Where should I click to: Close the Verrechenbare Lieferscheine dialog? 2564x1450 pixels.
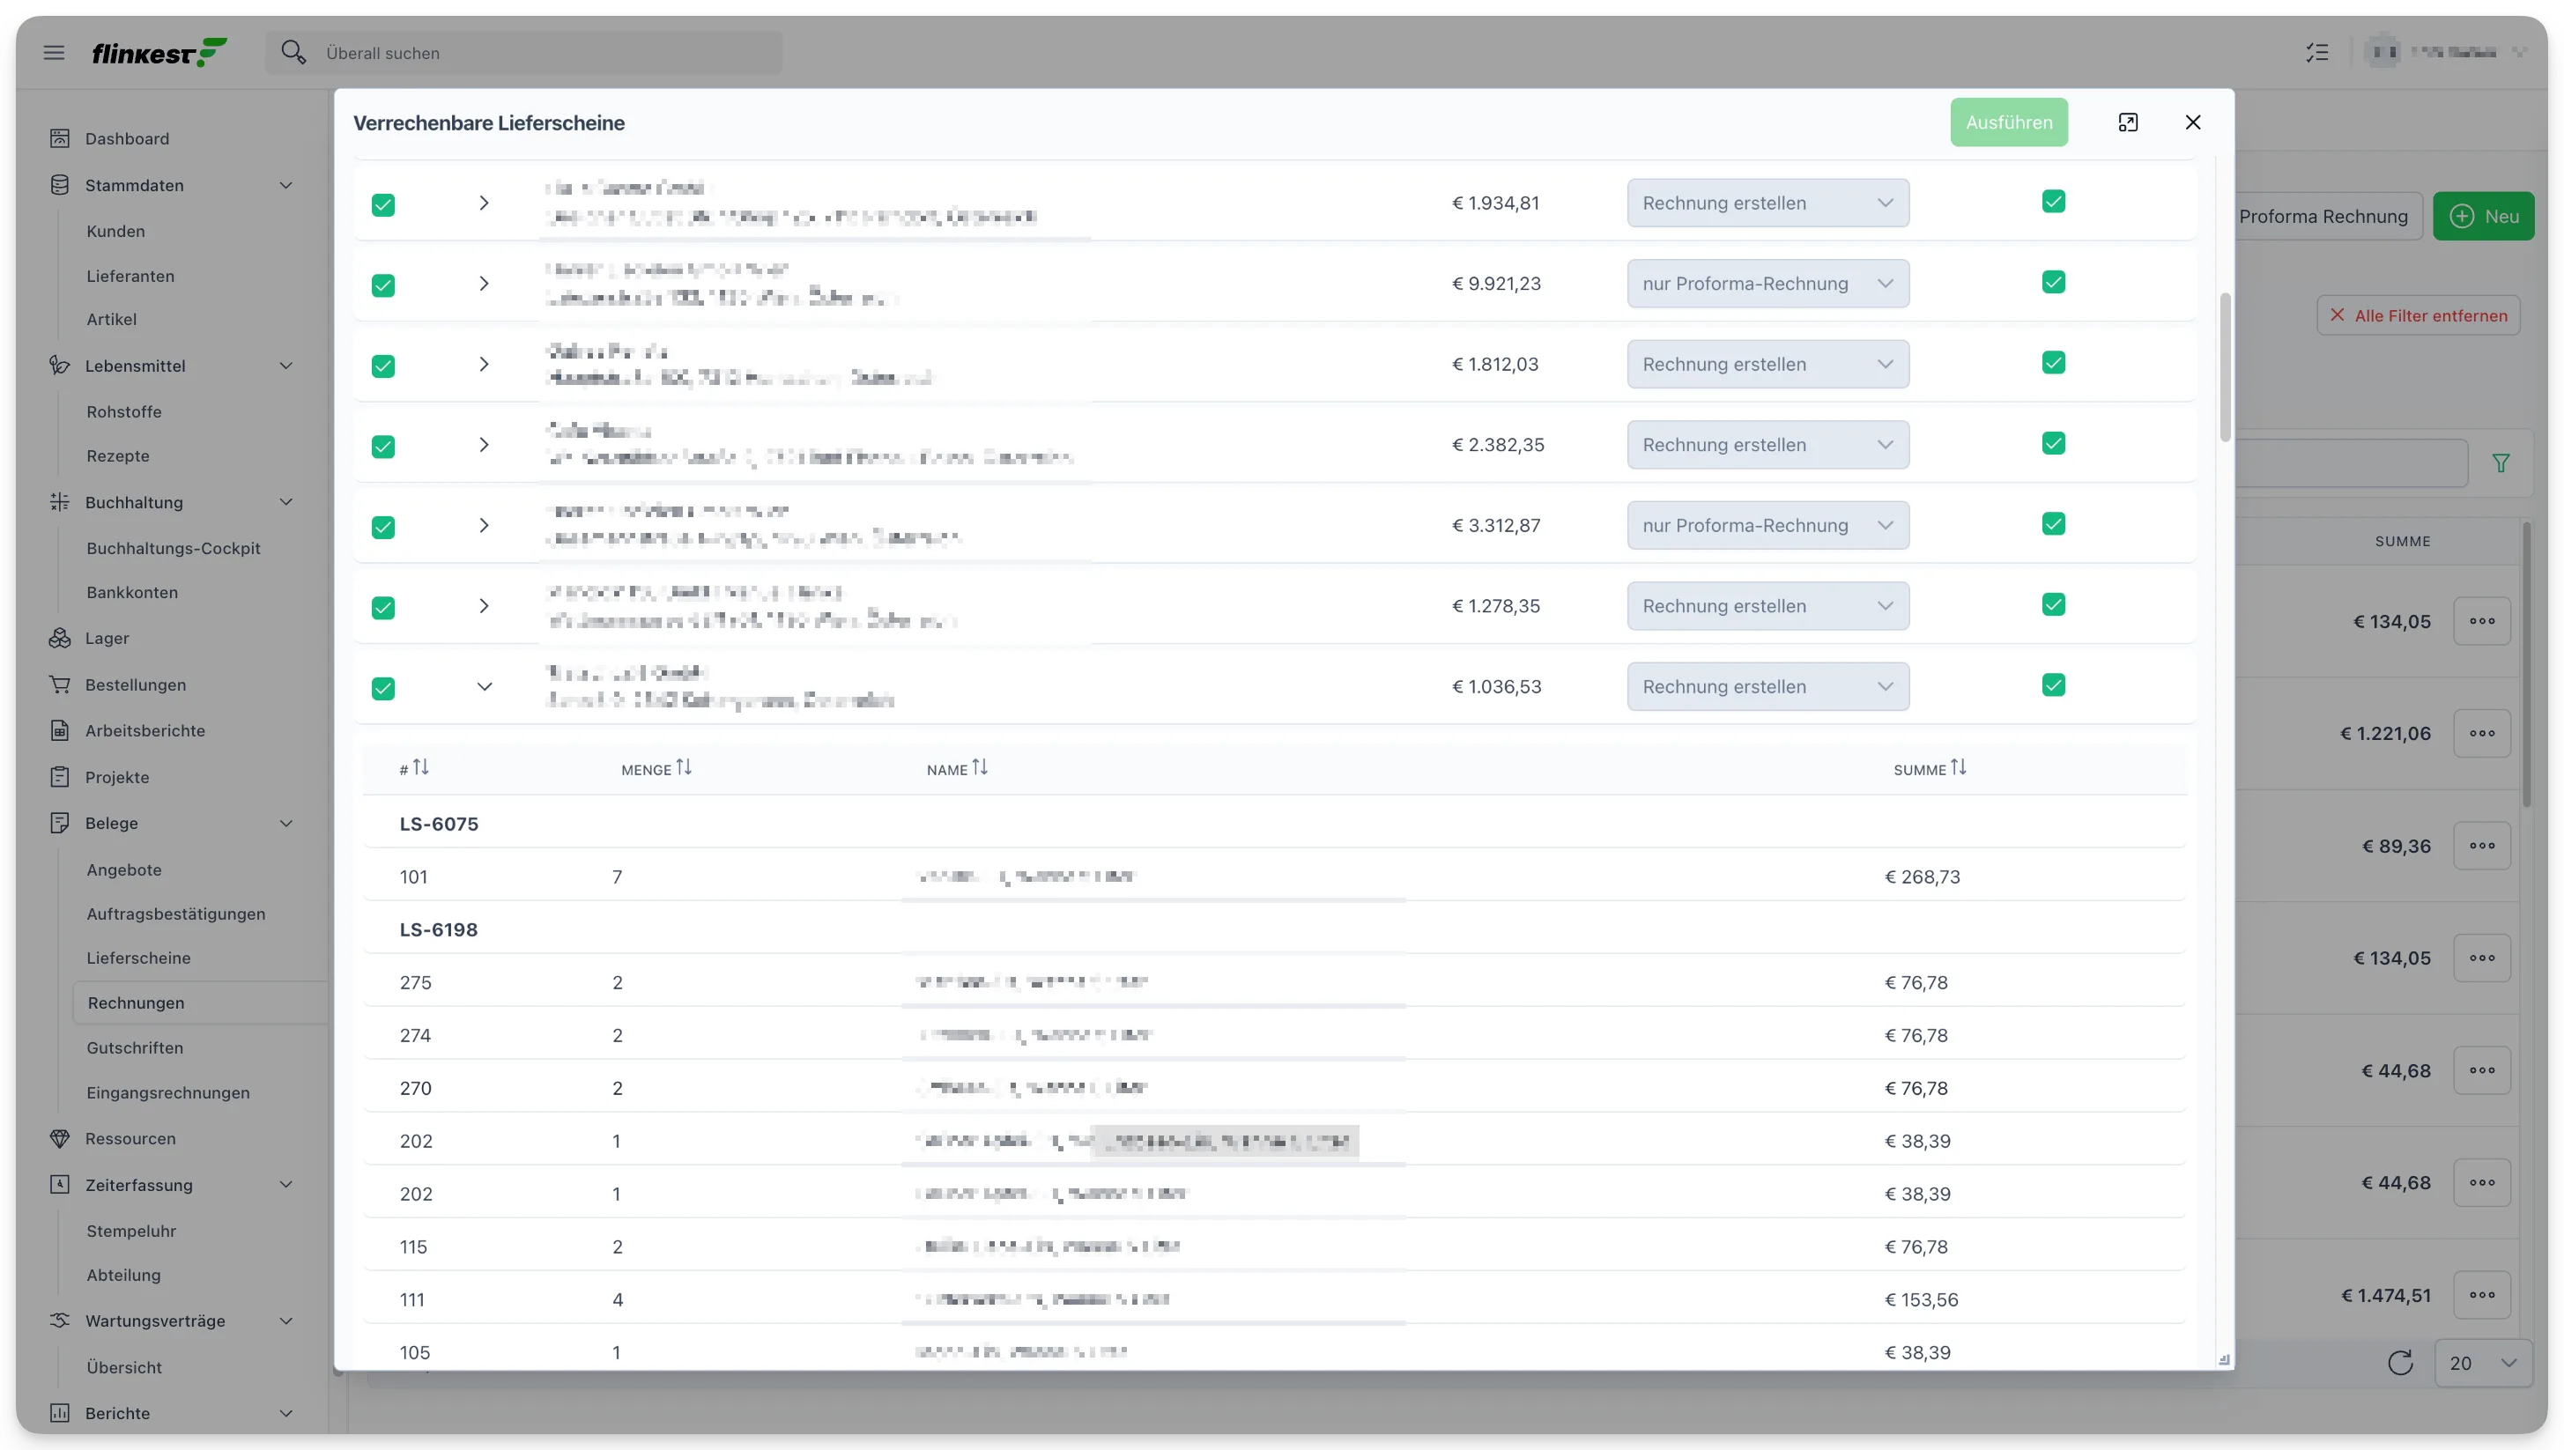point(2192,122)
